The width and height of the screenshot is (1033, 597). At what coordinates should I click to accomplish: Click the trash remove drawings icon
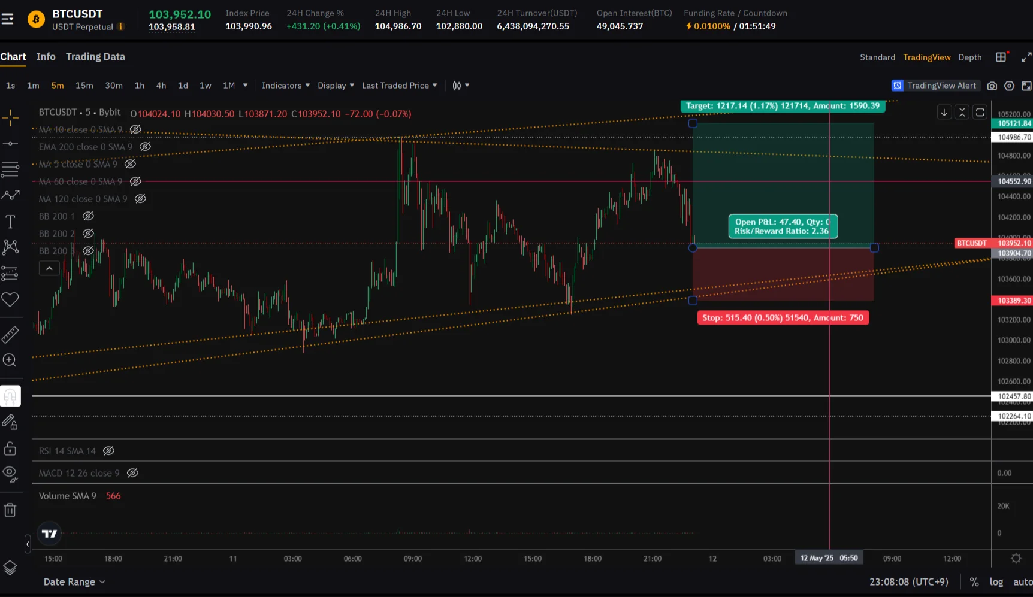click(10, 510)
